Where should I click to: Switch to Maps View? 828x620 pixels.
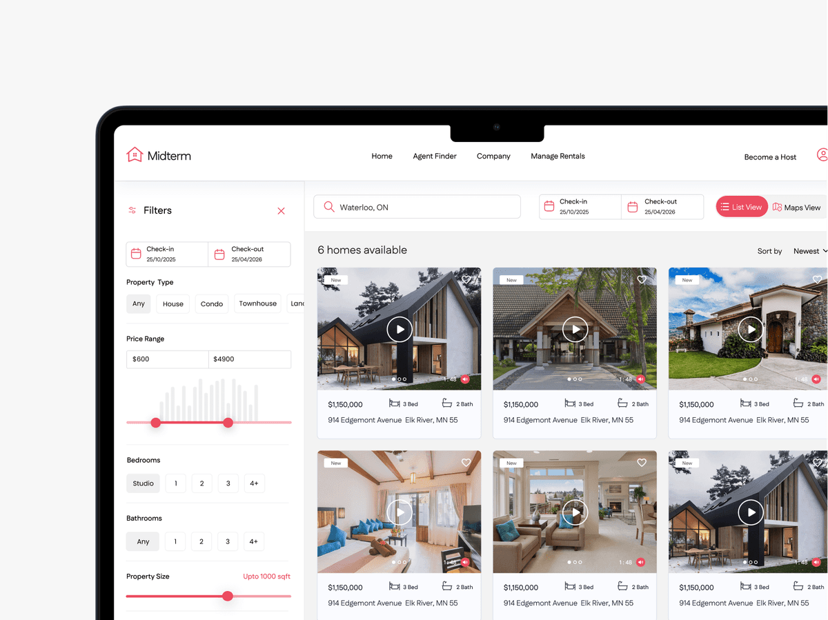click(797, 207)
